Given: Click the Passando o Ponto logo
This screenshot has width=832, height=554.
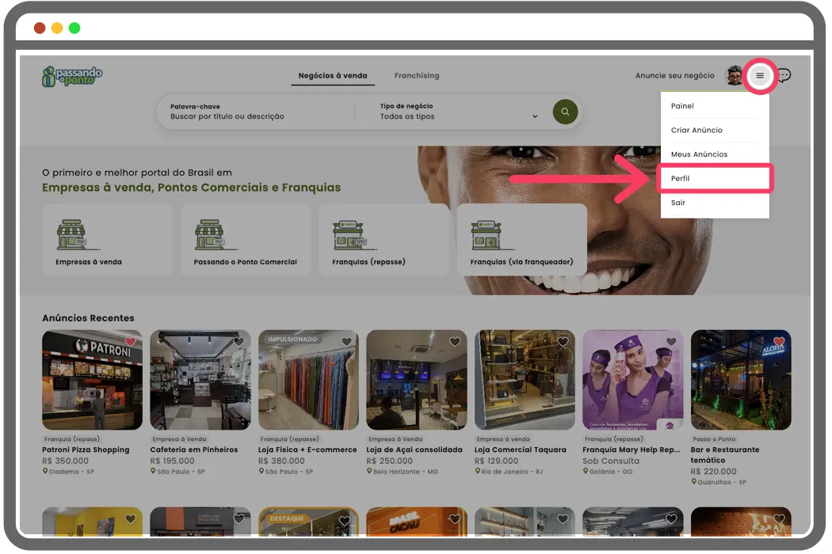Looking at the screenshot, I should pos(72,76).
